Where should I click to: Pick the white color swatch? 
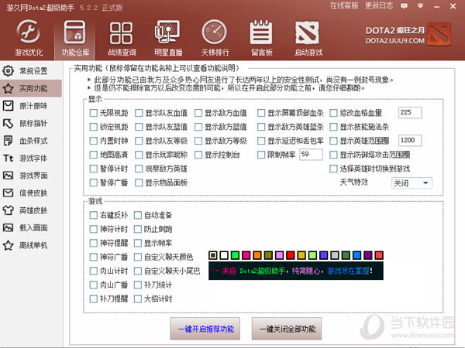point(224,255)
